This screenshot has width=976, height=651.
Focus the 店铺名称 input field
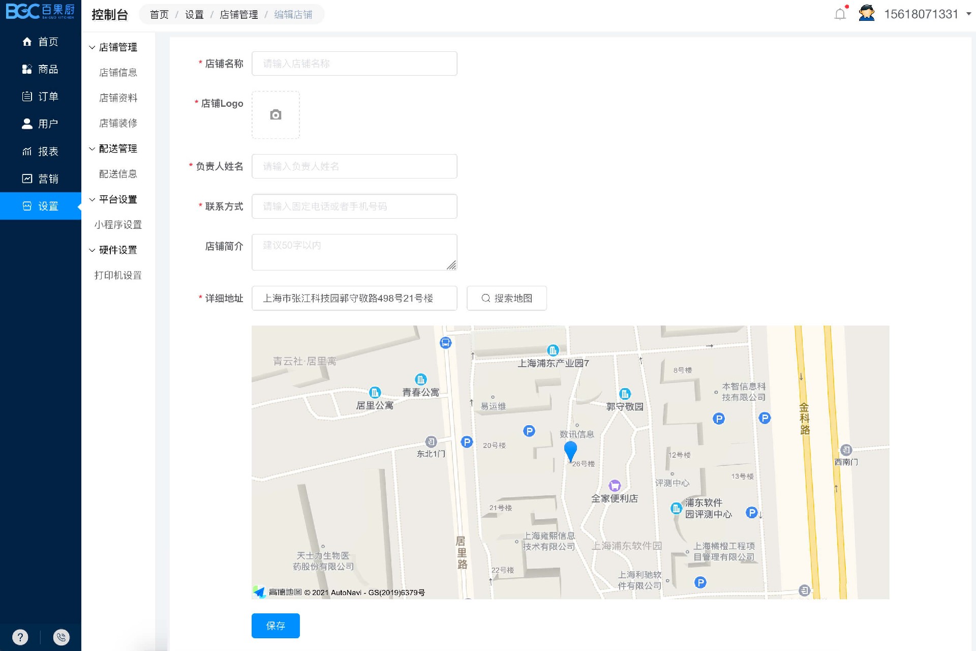click(x=354, y=64)
